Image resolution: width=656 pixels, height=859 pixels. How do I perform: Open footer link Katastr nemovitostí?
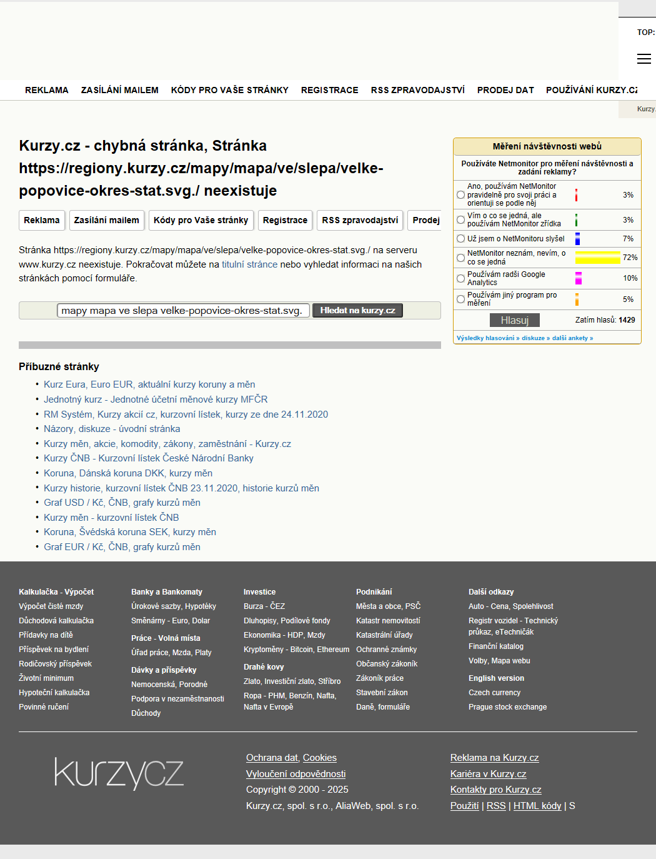[x=388, y=621]
